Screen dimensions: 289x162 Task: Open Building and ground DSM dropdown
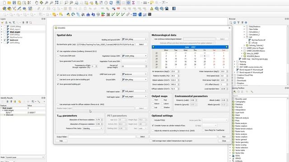[134, 39]
